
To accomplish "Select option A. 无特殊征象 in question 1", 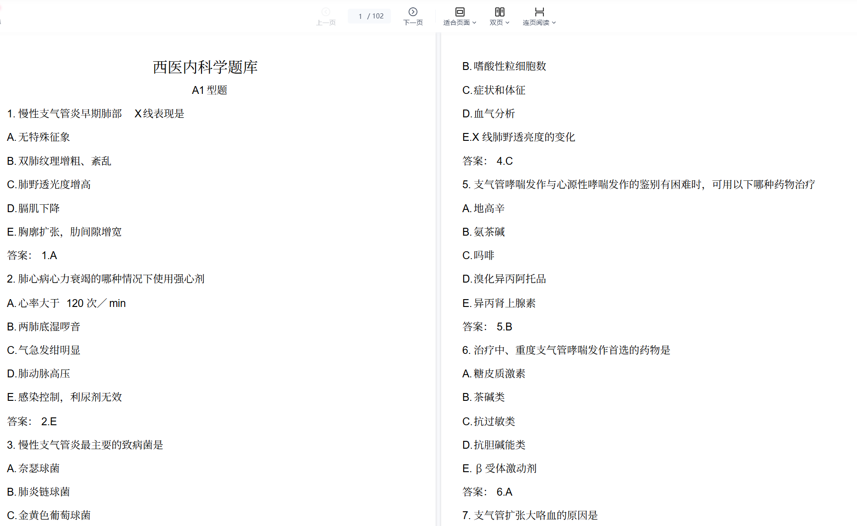I will [x=39, y=137].
